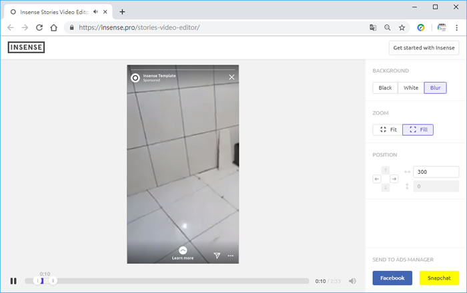Set background to White

coord(411,88)
